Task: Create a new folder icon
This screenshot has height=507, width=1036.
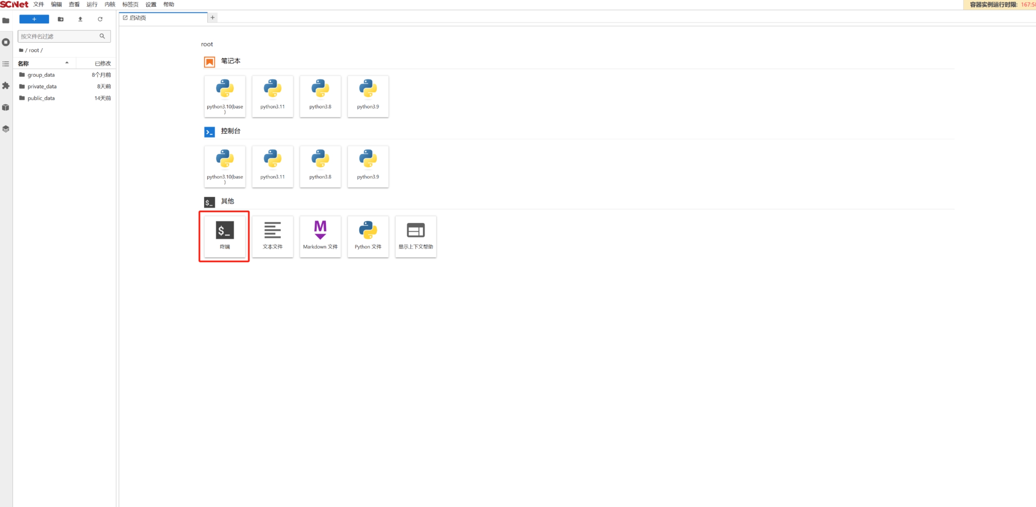Action: 61,19
